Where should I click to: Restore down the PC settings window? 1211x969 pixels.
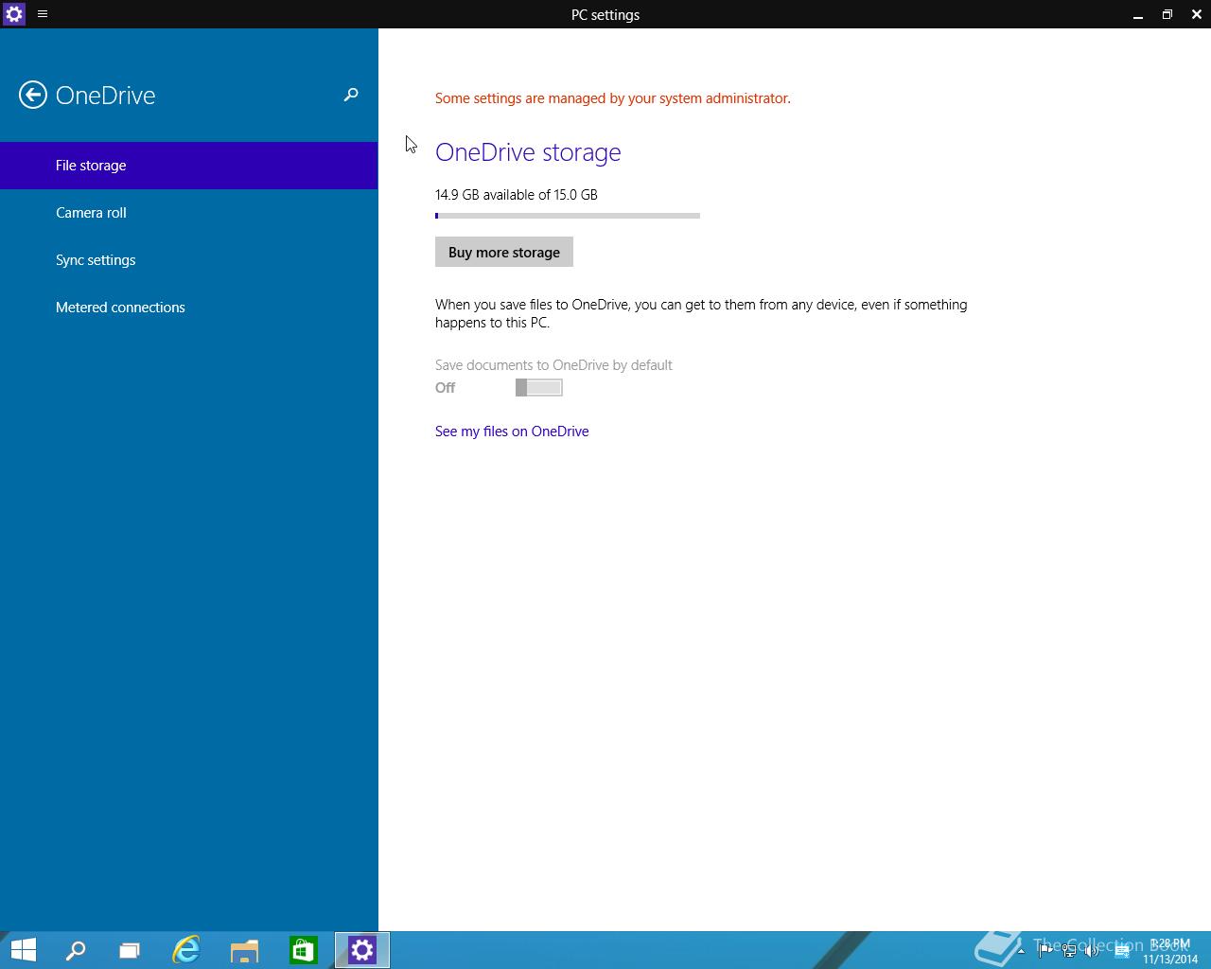[x=1167, y=14]
